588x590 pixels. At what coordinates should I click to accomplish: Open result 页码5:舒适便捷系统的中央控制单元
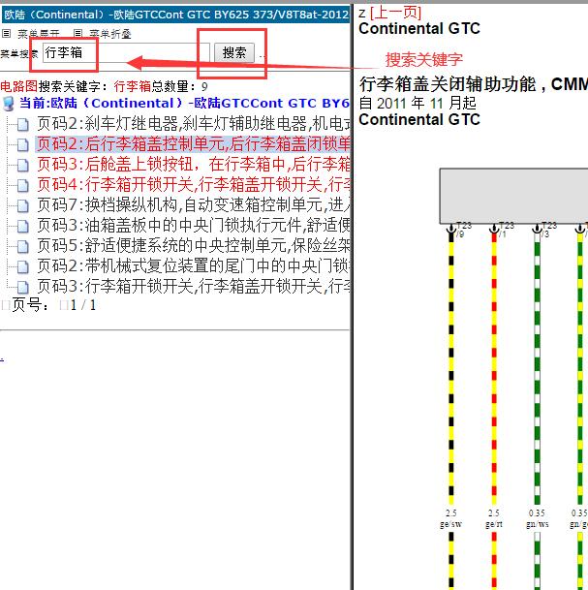point(194,245)
